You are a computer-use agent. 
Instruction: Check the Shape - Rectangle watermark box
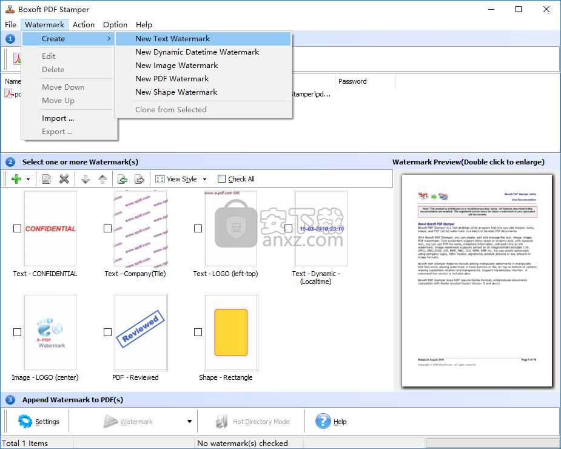coord(198,333)
